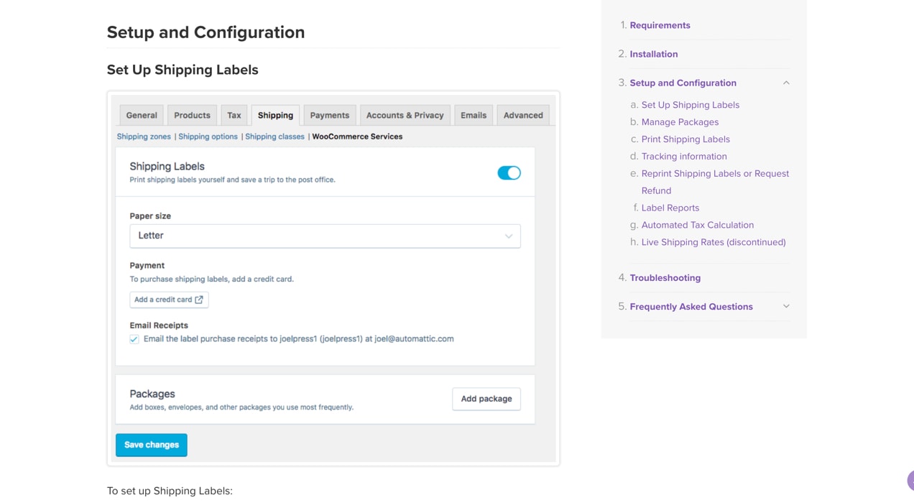Open the Paper size Letter dropdown
This screenshot has width=914, height=503.
point(325,236)
